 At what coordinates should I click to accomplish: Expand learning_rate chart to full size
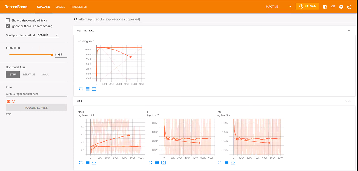click(81, 89)
